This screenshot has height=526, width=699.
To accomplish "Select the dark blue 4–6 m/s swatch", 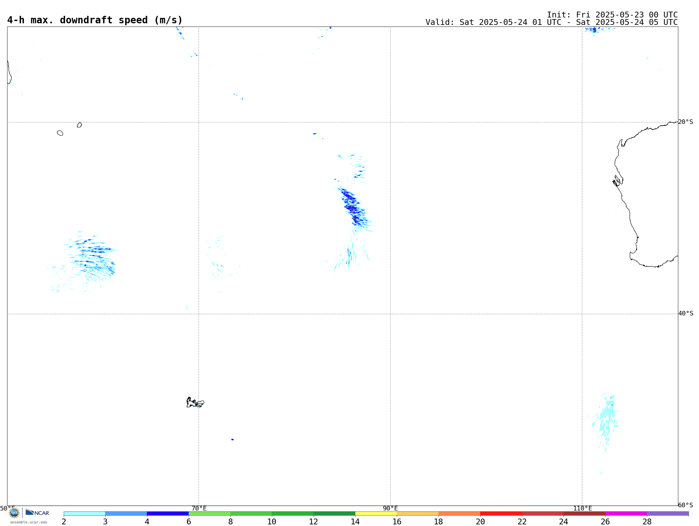I will [x=168, y=513].
